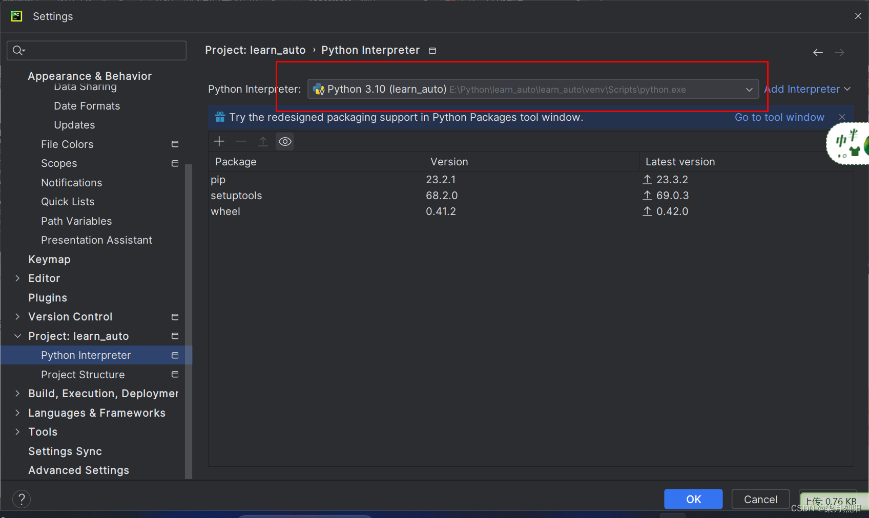Screen dimensions: 869x518
Task: Open Quick Lists settings
Action: click(68, 202)
